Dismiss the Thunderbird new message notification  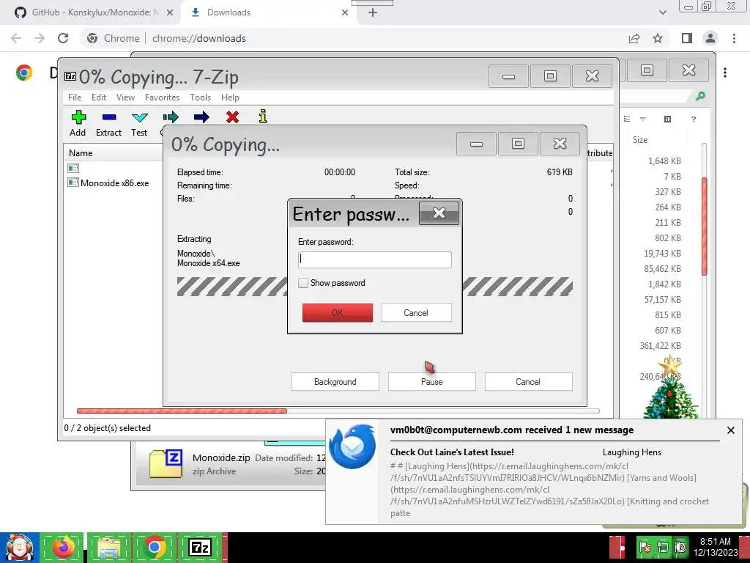(x=730, y=430)
